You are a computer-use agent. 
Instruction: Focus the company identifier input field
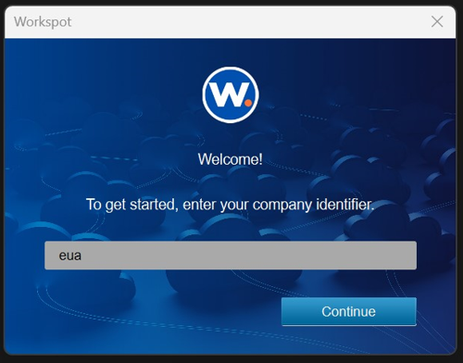tap(231, 256)
